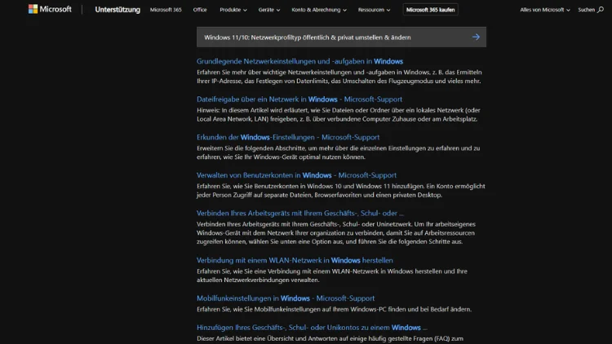612x344 pixels.
Task: Expand the Konto & Abrechnung dropdown
Action: click(x=319, y=10)
